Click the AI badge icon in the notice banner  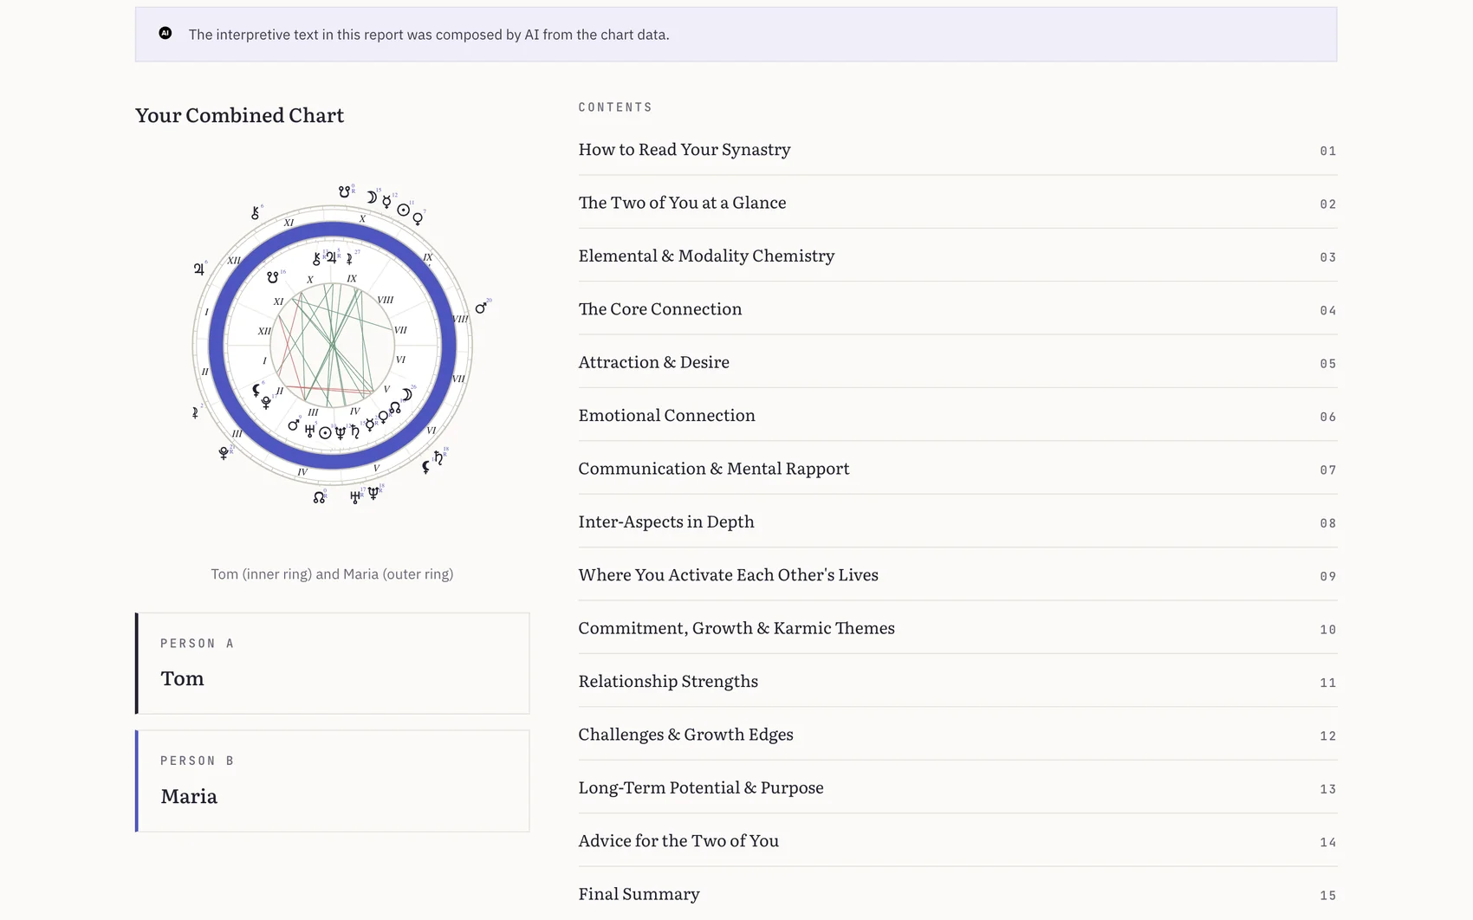pyautogui.click(x=165, y=33)
